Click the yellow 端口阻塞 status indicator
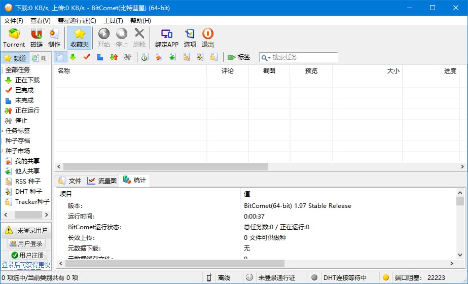Viewport: 468px width, 284px height. click(x=386, y=277)
